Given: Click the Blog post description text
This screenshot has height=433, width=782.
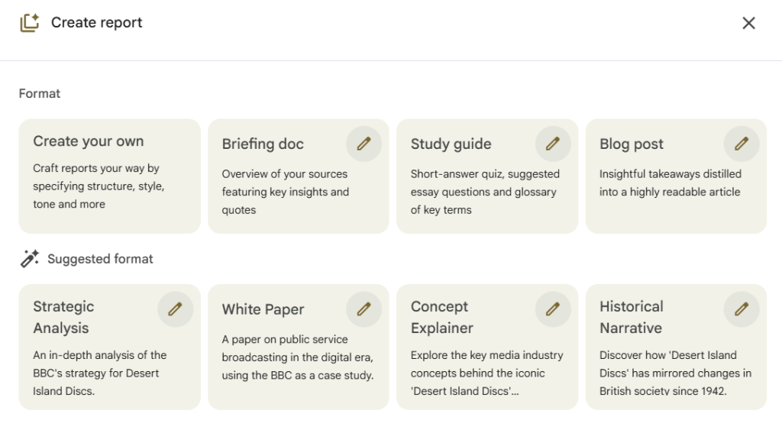Looking at the screenshot, I should point(670,183).
